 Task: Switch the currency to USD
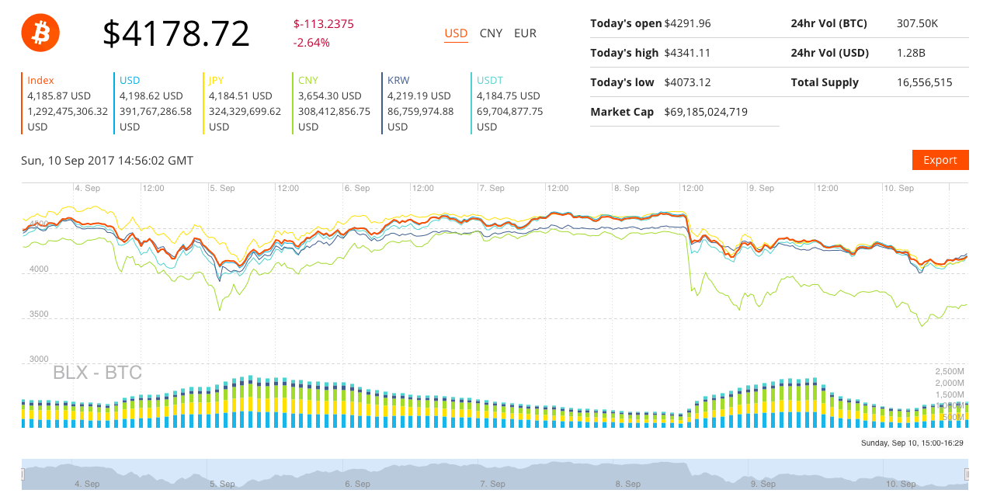pyautogui.click(x=456, y=33)
